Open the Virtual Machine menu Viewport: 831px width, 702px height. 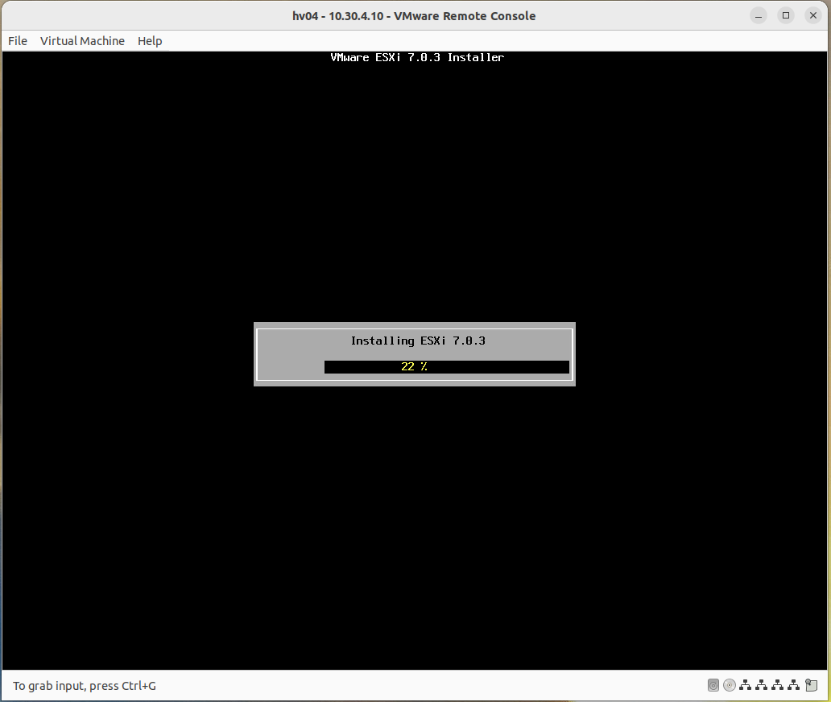click(82, 41)
